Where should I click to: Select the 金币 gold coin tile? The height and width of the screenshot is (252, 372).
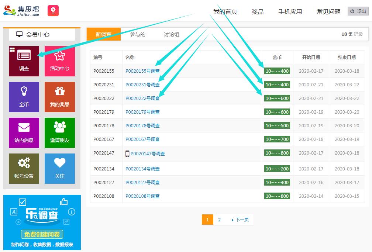[24, 97]
